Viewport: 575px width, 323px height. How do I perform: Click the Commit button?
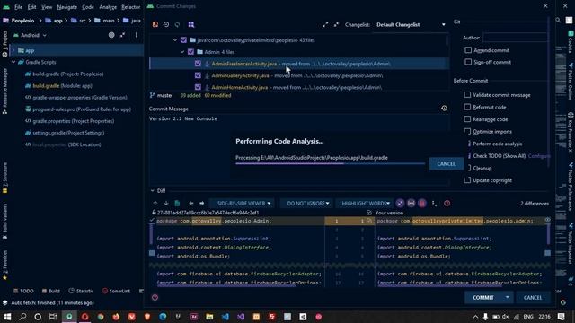[x=483, y=297]
